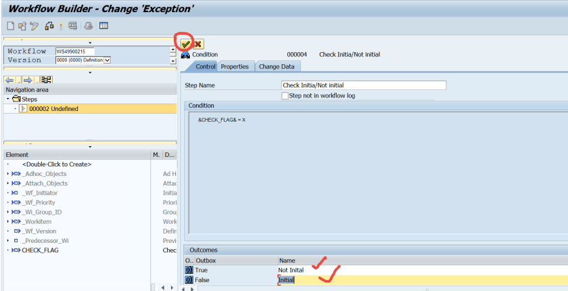This screenshot has height=291, width=568.
Task: Click the Create new workflow page icon
Action: (x=11, y=26)
